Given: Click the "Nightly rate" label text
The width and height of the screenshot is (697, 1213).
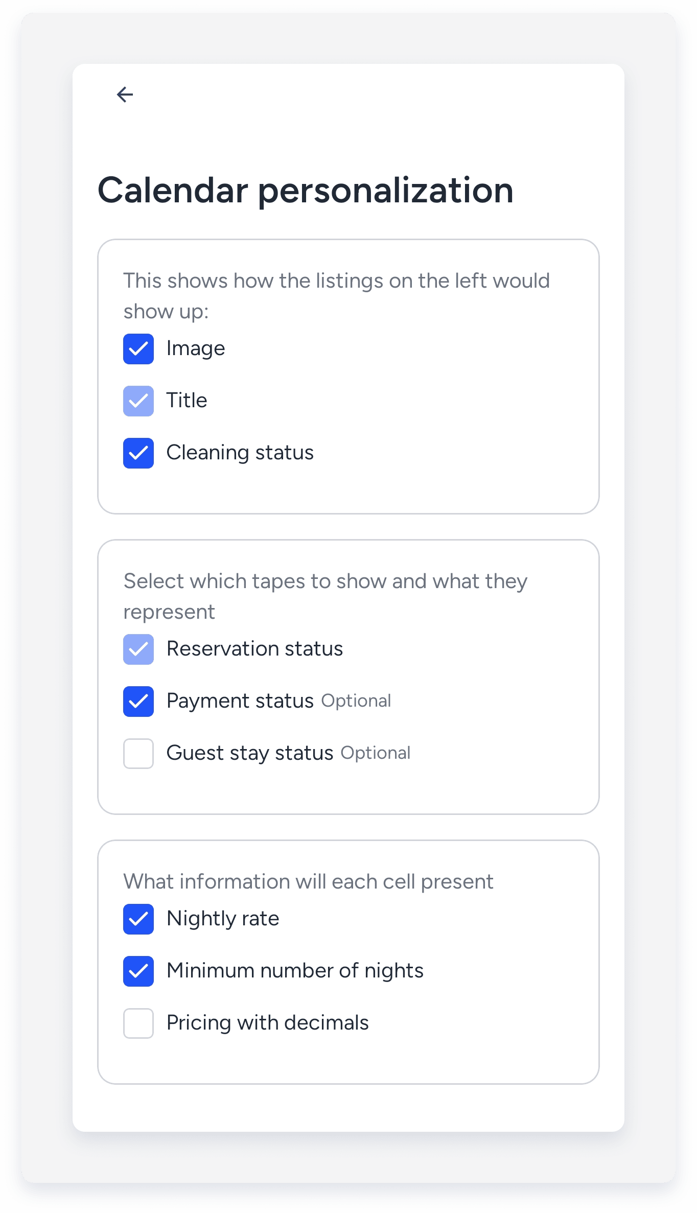Looking at the screenshot, I should 223,919.
